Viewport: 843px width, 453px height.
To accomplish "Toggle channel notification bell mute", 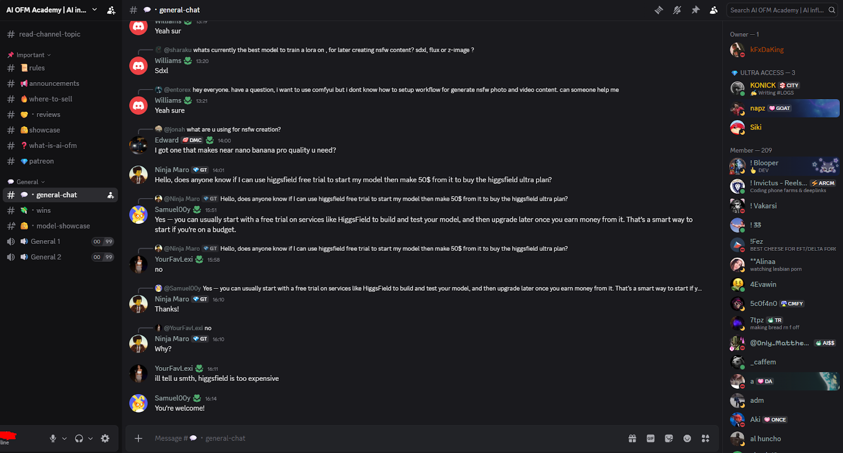I will click(x=677, y=10).
